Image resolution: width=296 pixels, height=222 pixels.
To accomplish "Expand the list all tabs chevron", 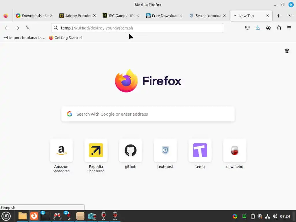I will 290,16.
